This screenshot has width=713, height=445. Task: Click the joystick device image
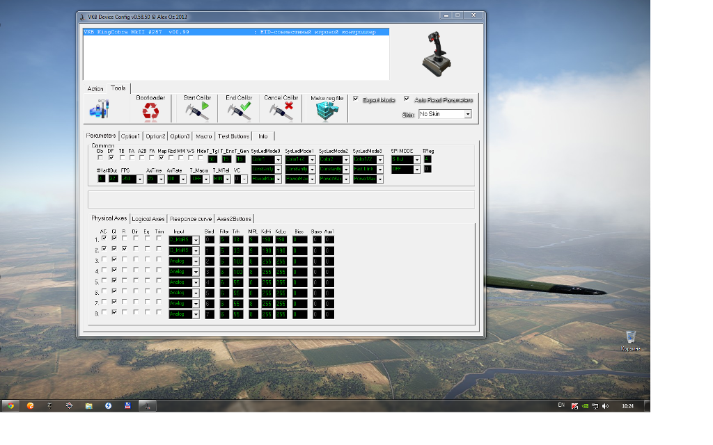[x=440, y=54]
